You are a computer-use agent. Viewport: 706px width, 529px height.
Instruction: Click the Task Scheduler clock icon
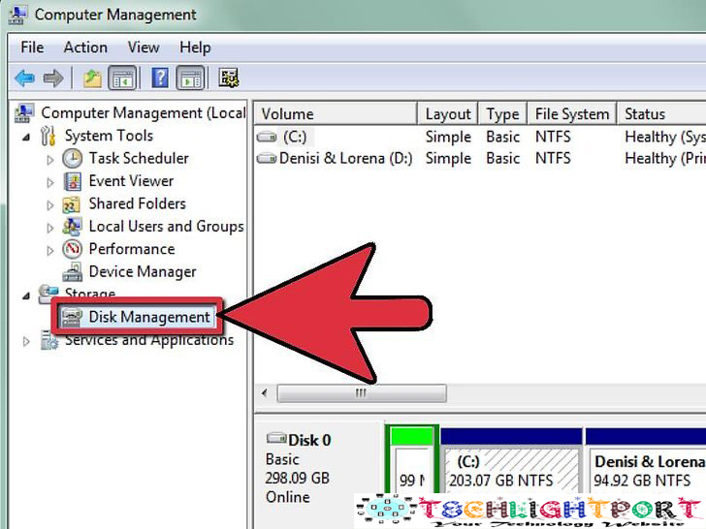coord(72,158)
